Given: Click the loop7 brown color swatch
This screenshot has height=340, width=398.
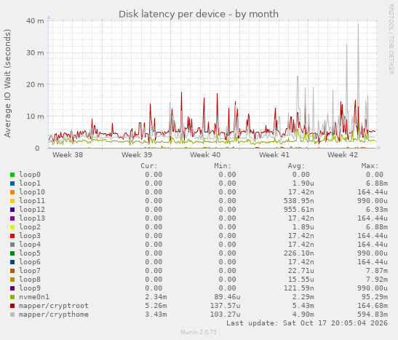Looking at the screenshot, I should click(x=12, y=271).
